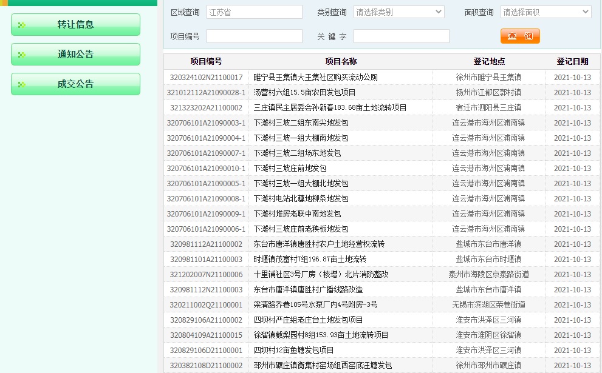The image size is (602, 373).
Task: Open project 睢宁县王集镇大王集社区购买流动公厕
Action: click(x=315, y=78)
